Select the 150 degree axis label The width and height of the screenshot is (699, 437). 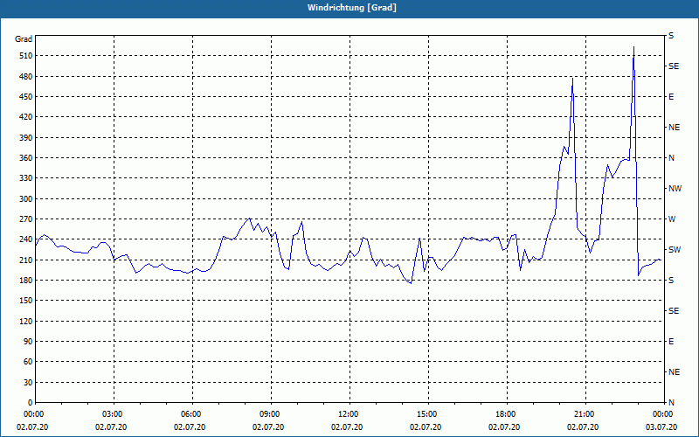(26, 301)
